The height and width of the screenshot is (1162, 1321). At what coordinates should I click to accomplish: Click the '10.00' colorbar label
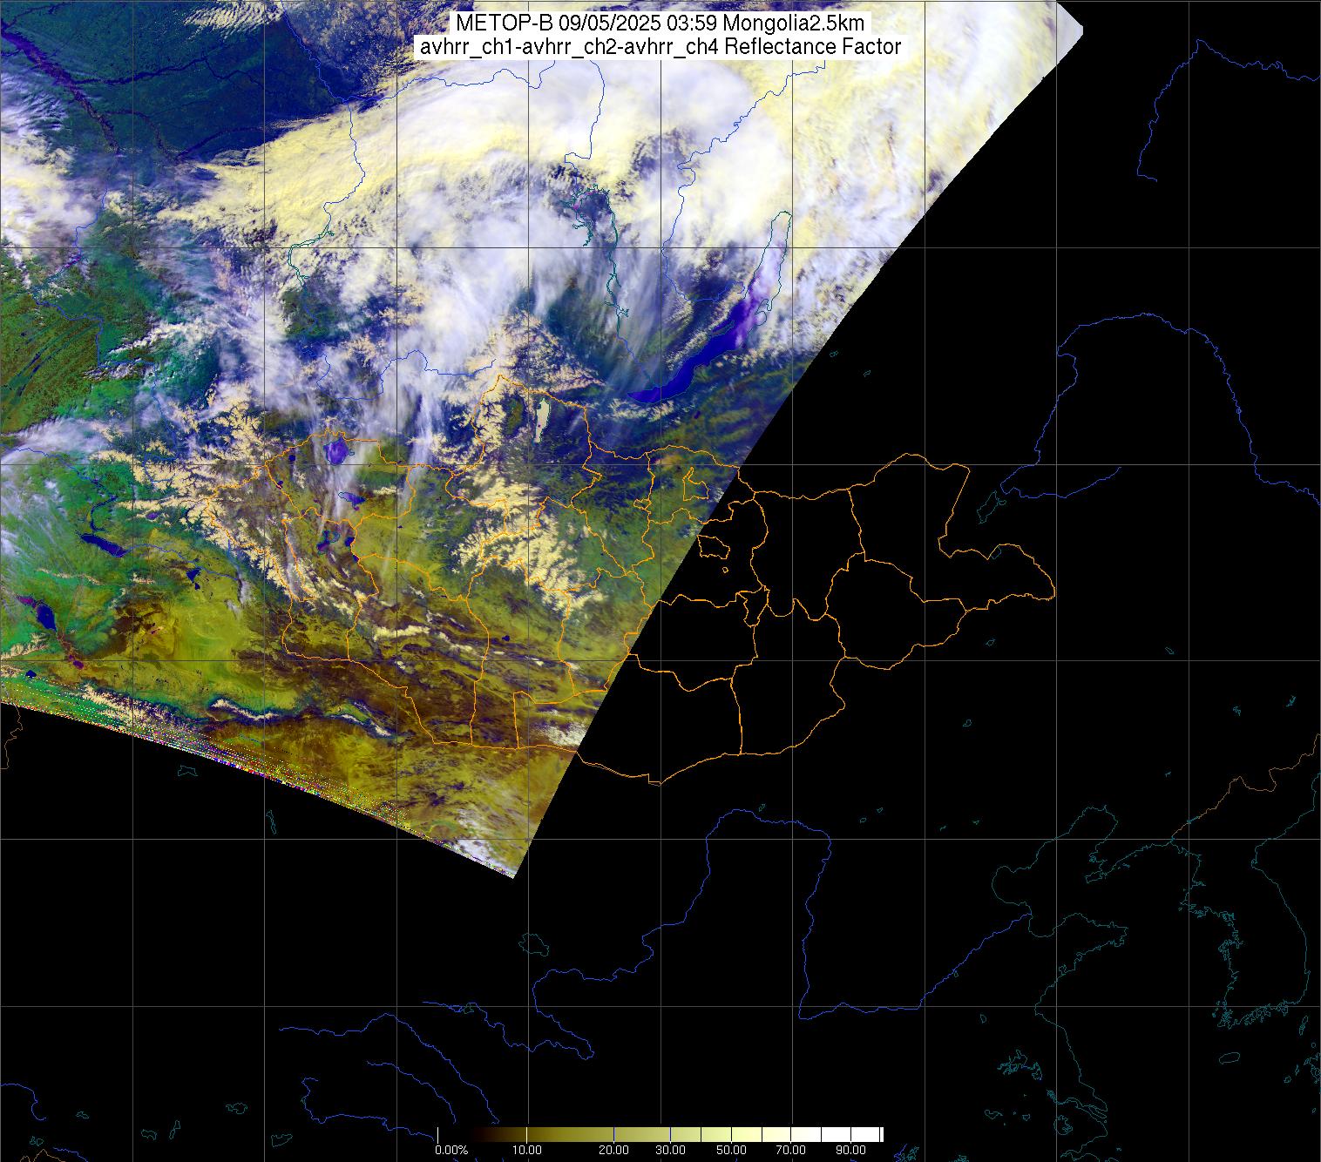527,1152
